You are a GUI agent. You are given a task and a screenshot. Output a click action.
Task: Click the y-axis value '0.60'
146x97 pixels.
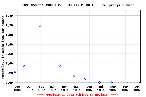click(x=9, y=54)
